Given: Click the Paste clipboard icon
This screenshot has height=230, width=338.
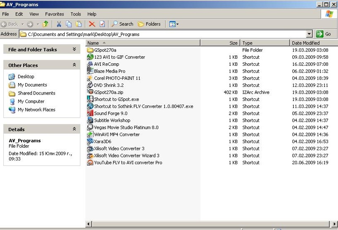Looking at the screenshot, I should [79, 24].
